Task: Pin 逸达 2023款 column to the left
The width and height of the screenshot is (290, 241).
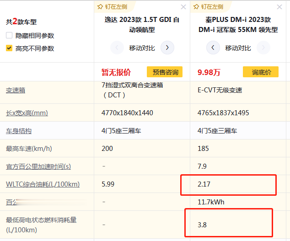Action: (100, 7)
